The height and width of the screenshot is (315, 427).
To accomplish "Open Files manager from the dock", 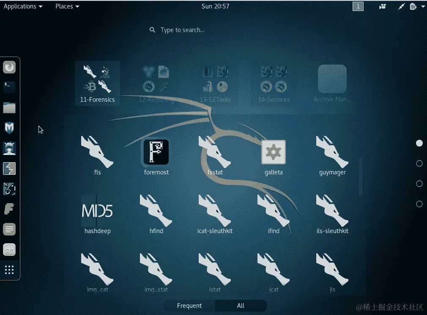I will click(9, 107).
